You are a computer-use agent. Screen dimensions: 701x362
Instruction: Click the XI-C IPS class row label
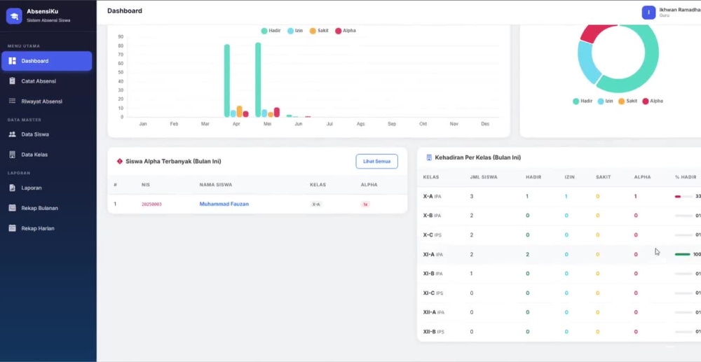click(x=433, y=293)
